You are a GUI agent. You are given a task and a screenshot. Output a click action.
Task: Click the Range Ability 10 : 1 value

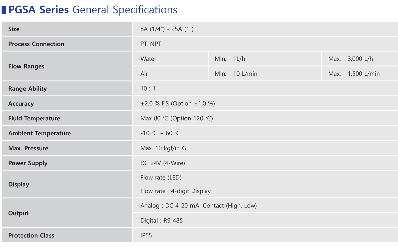click(148, 88)
